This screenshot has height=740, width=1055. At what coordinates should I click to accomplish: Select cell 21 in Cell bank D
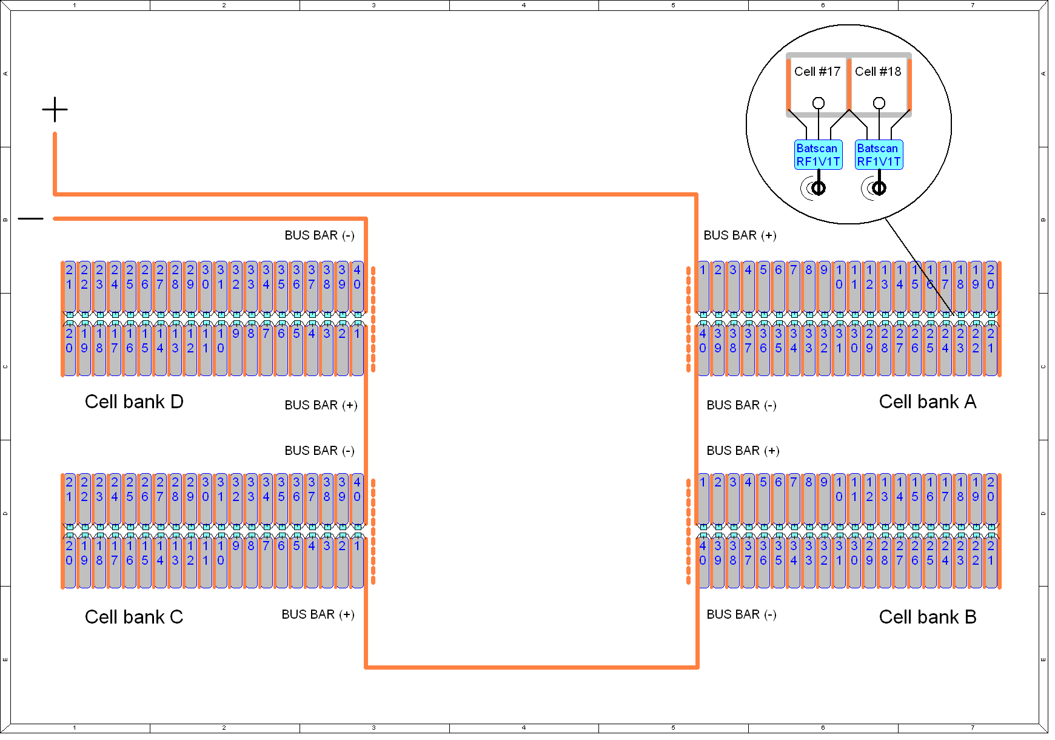69,287
